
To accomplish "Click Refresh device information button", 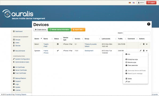I will 59,30.
